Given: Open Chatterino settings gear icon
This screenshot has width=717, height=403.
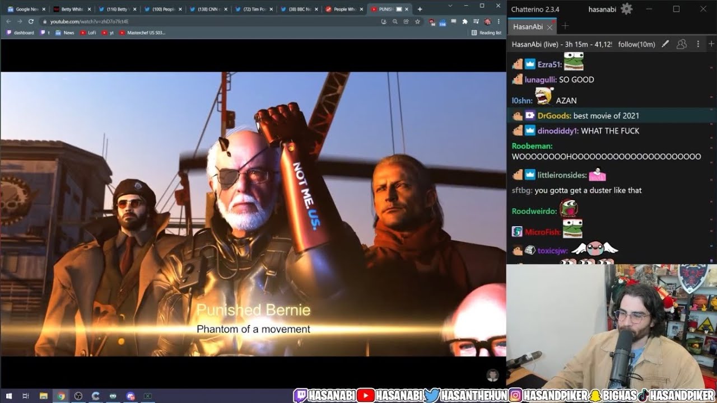Looking at the screenshot, I should 627,9.
